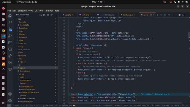Change Spaces: 4 indentation setting
Screen dimensions: 190x107
118,106
